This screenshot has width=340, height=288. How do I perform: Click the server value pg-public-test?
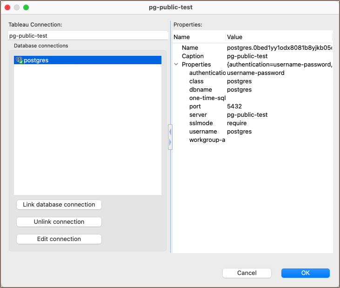[x=247, y=115]
